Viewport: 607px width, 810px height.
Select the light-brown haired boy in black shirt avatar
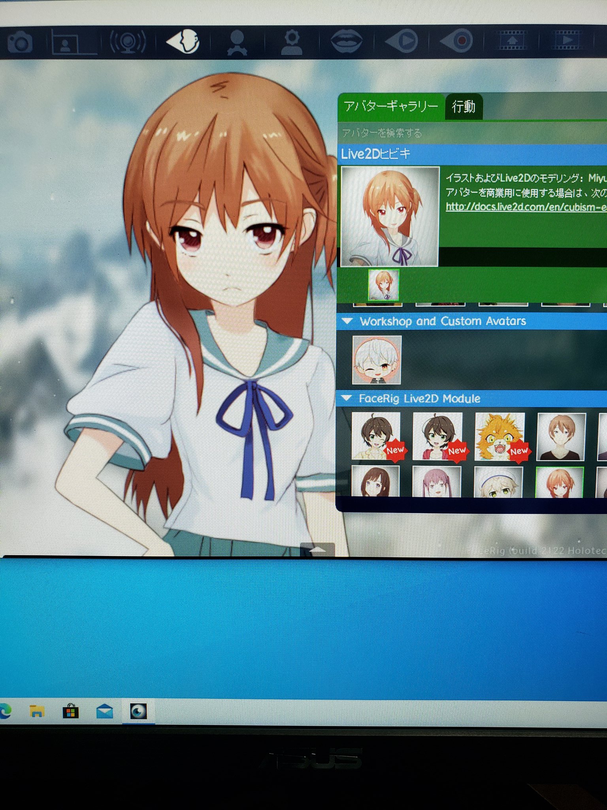(x=561, y=437)
